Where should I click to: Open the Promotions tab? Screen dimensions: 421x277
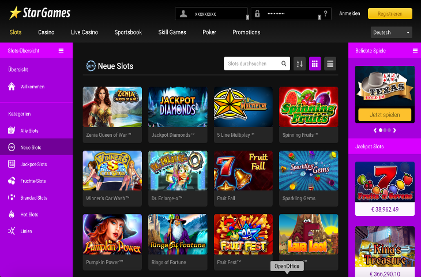pyautogui.click(x=246, y=32)
